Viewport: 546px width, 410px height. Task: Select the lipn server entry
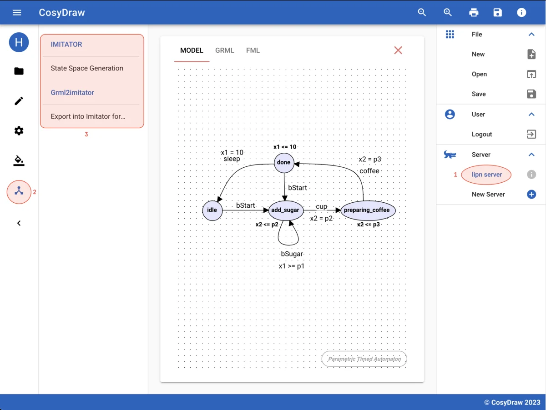pos(486,175)
